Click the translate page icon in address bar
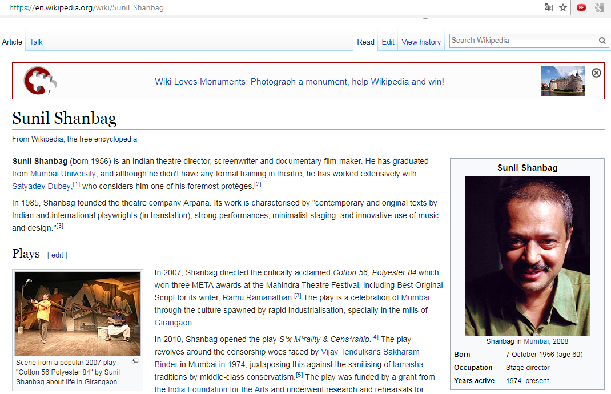 [548, 7]
